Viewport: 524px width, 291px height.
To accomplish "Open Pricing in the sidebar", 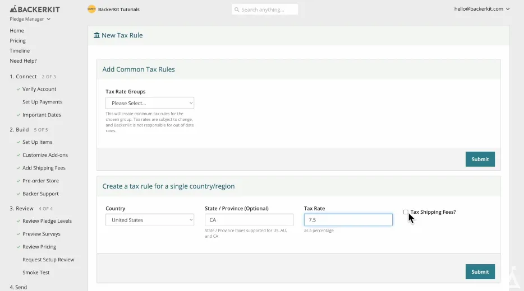I will (17, 41).
